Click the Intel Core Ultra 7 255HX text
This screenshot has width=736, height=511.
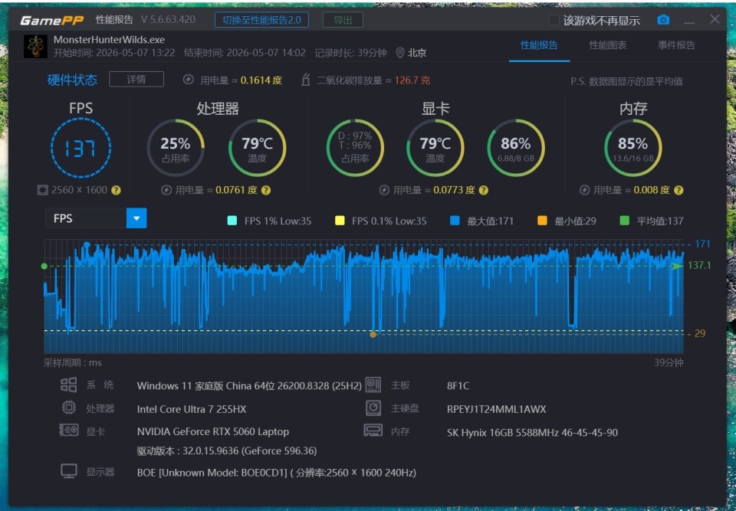coord(192,409)
